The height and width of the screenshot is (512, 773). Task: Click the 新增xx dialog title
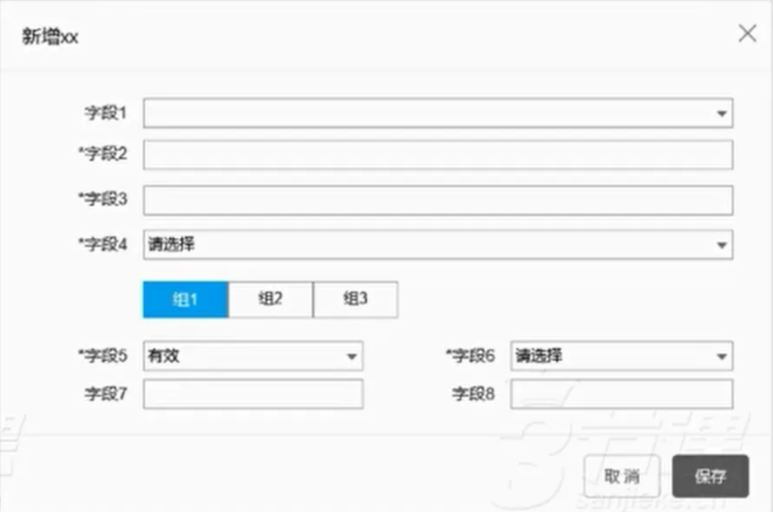pos(50,38)
